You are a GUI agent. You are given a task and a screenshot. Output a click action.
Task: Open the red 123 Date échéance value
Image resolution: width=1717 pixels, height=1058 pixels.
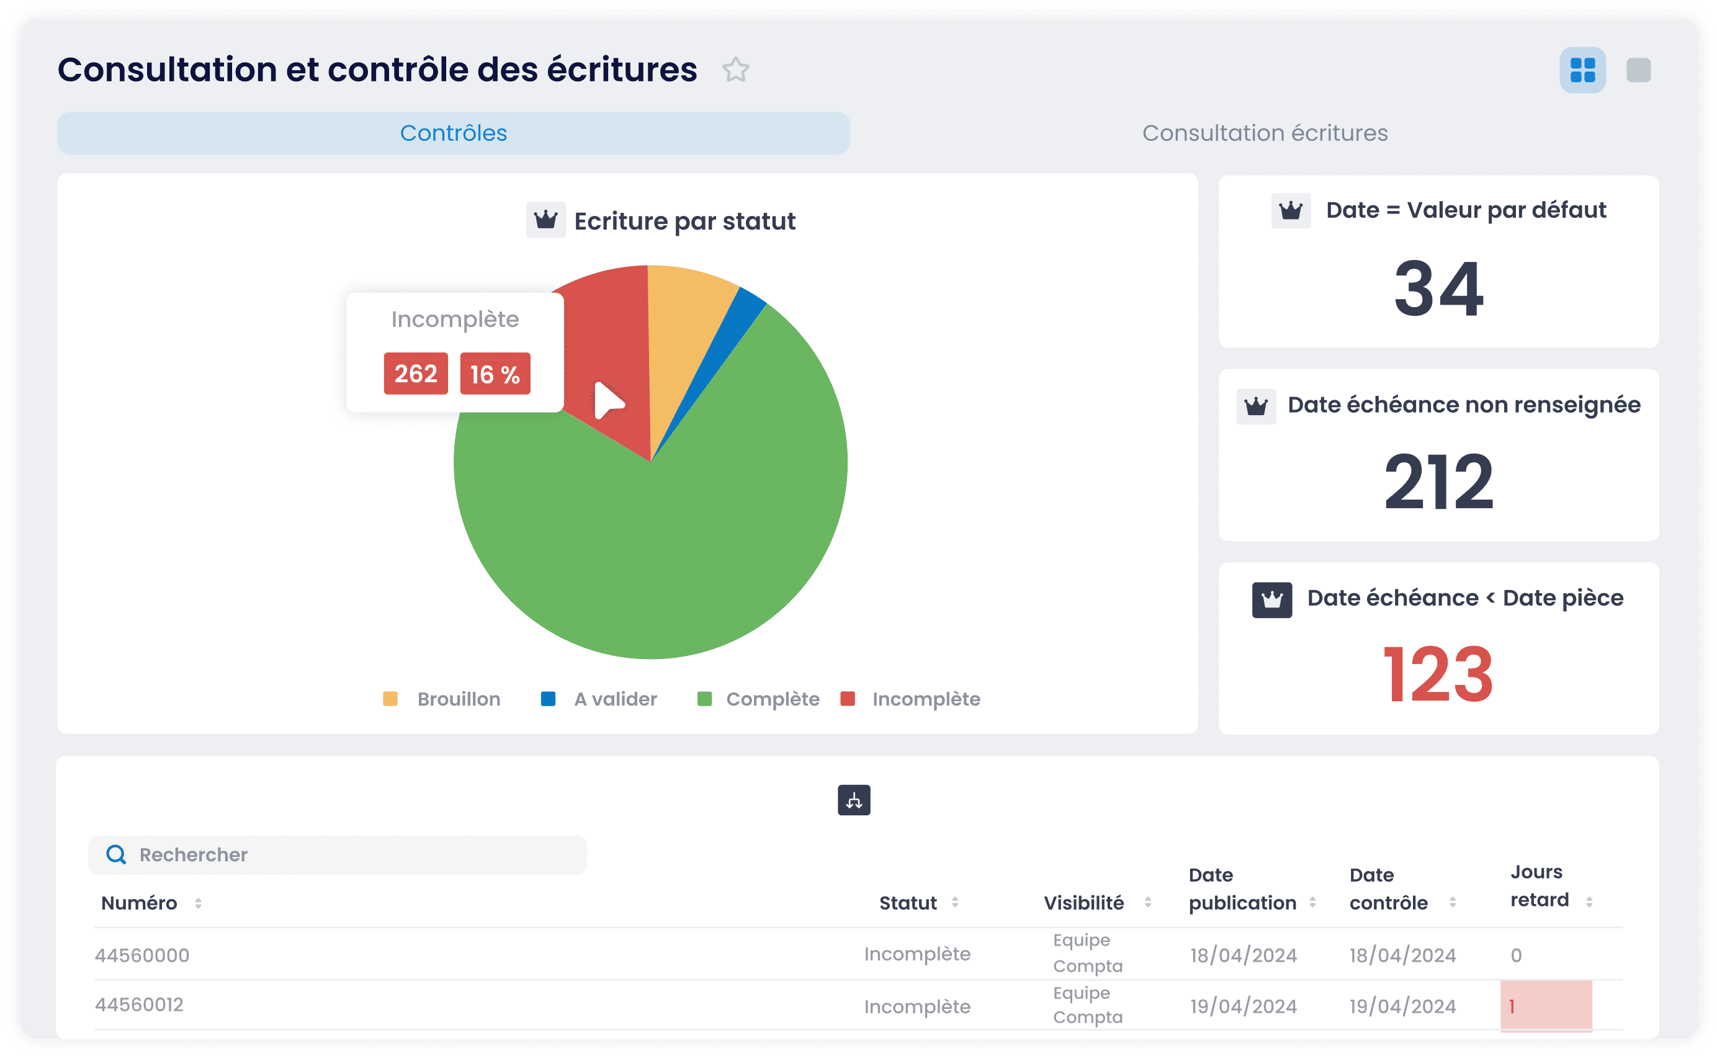1438,675
